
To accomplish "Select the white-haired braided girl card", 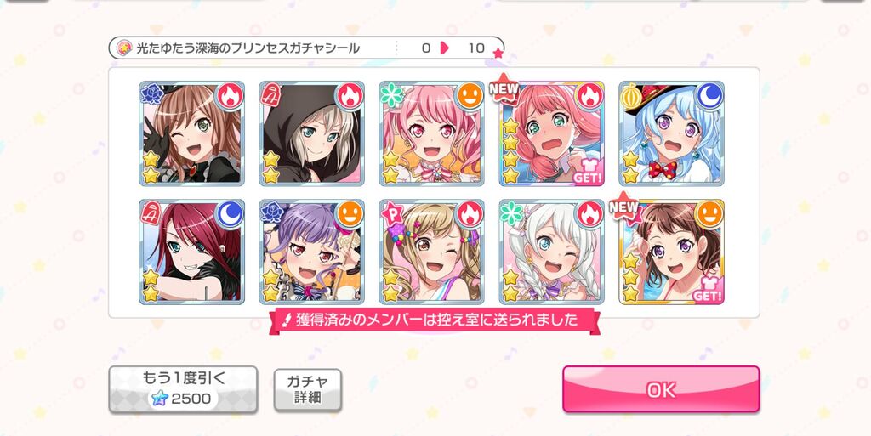I will tap(551, 252).
